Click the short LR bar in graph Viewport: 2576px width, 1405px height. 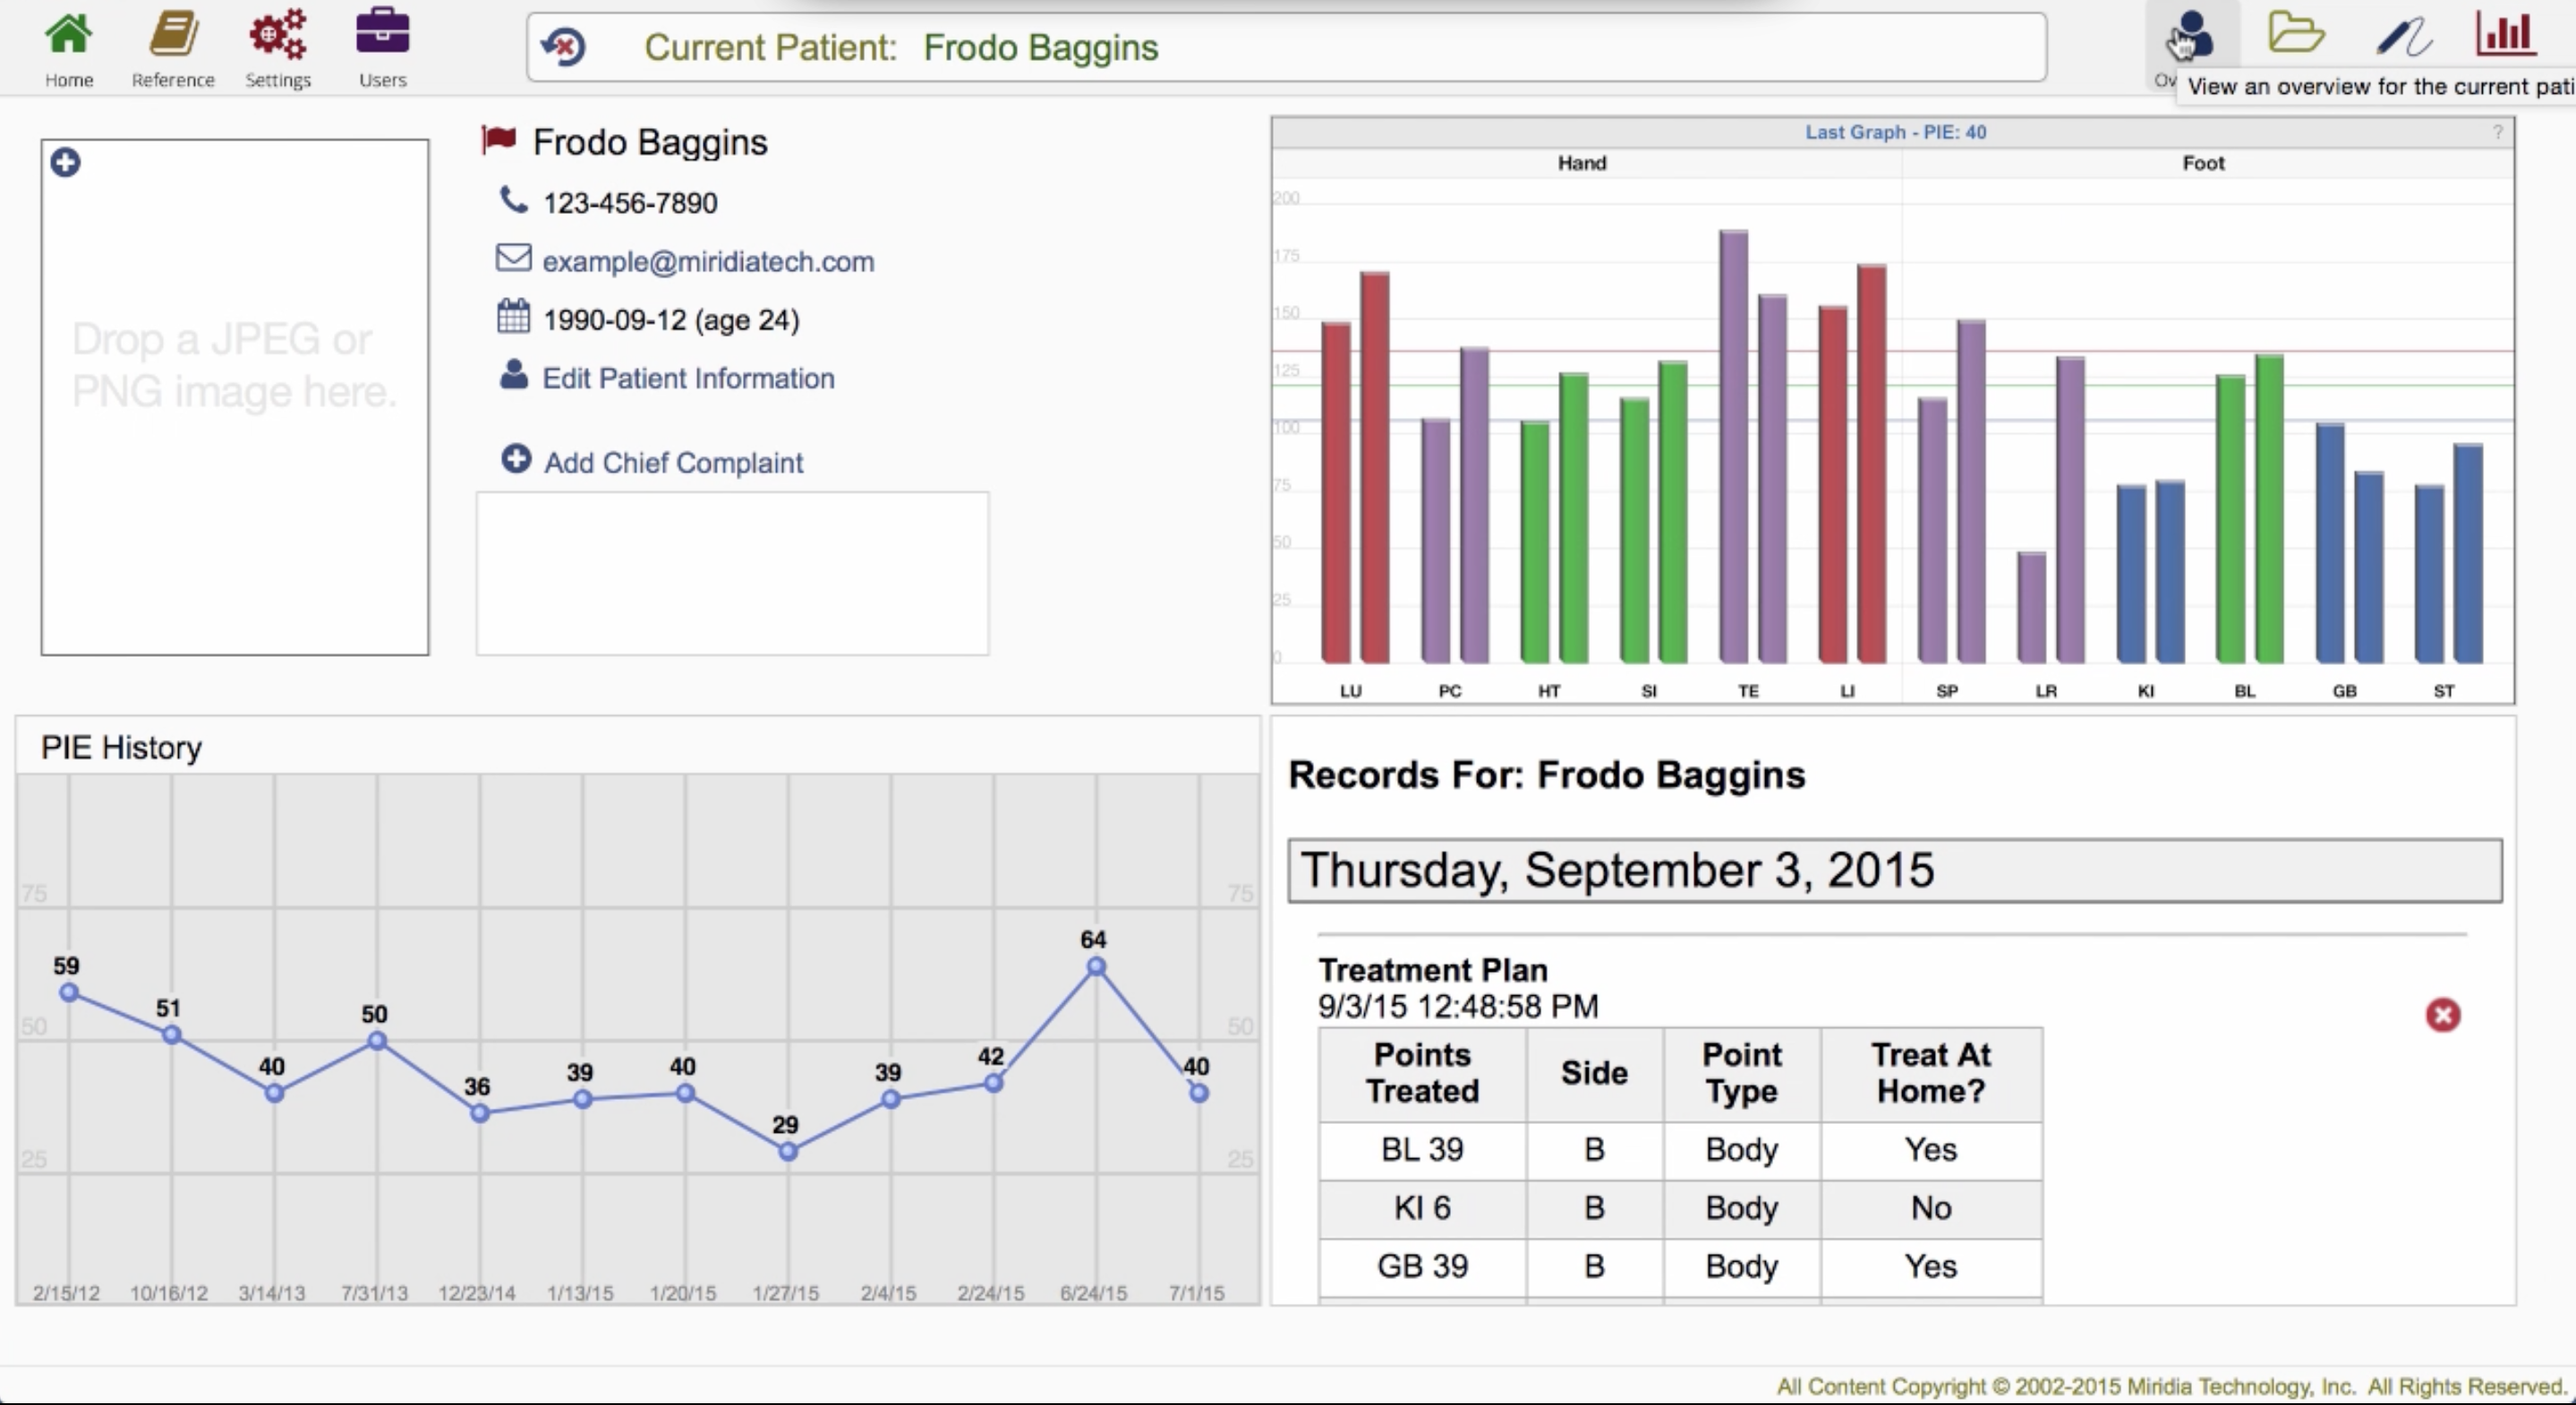pyautogui.click(x=2031, y=607)
